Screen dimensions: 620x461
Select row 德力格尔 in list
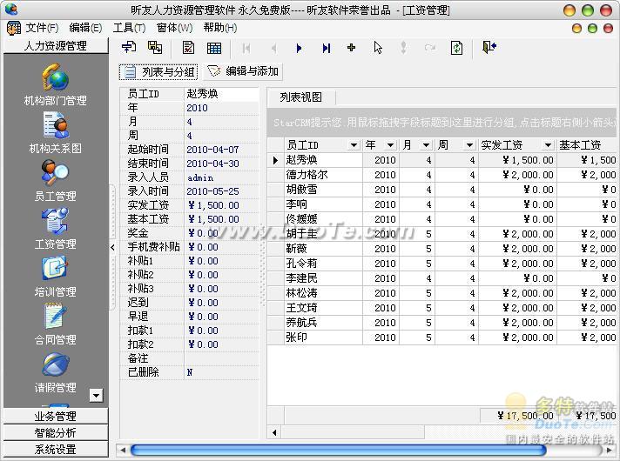(441, 175)
